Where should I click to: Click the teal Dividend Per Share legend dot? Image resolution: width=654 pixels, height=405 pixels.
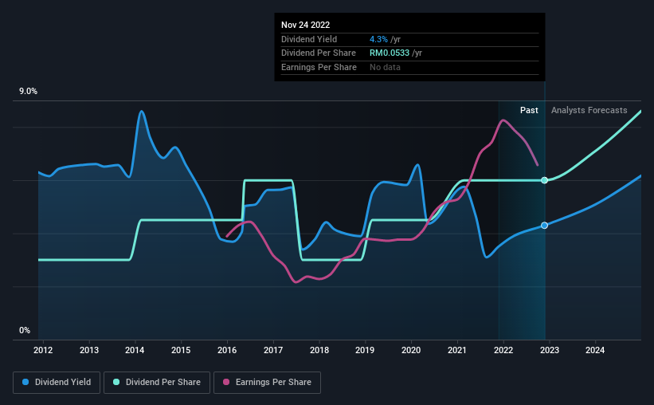[116, 382]
